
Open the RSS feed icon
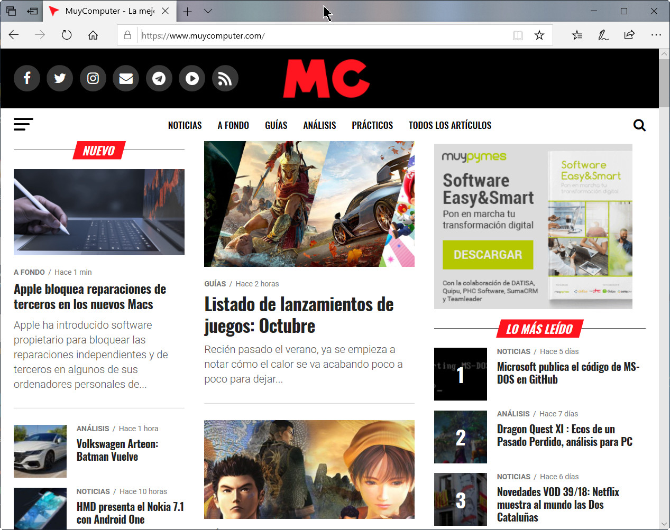(225, 79)
